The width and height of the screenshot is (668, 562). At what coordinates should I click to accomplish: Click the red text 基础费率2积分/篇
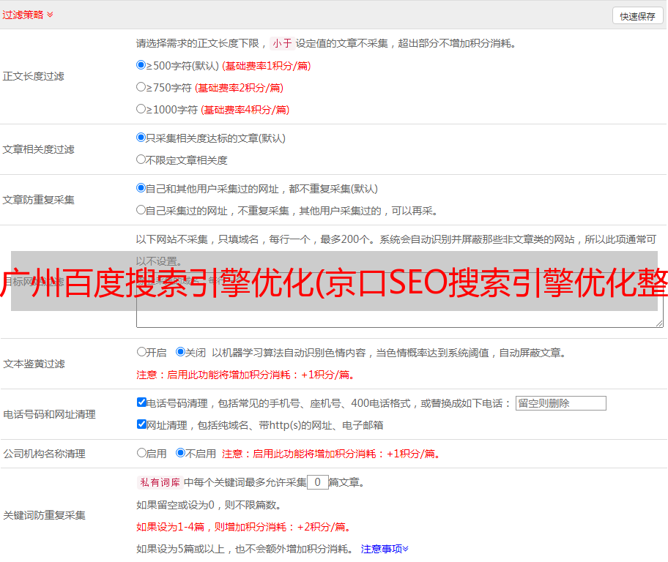pos(239,88)
